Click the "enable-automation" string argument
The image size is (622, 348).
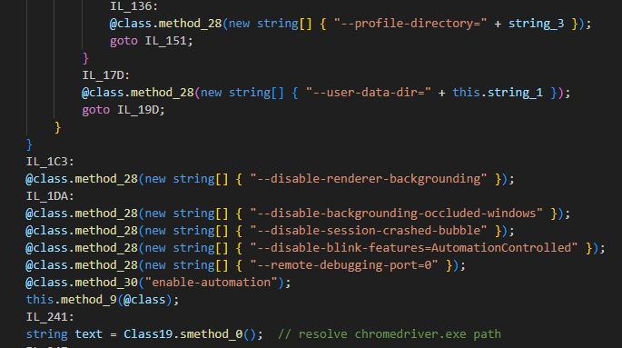(x=212, y=283)
